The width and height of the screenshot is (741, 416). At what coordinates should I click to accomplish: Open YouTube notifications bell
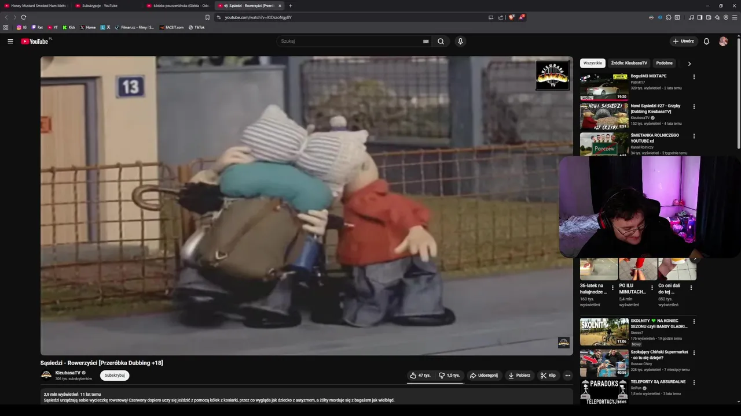pyautogui.click(x=706, y=41)
